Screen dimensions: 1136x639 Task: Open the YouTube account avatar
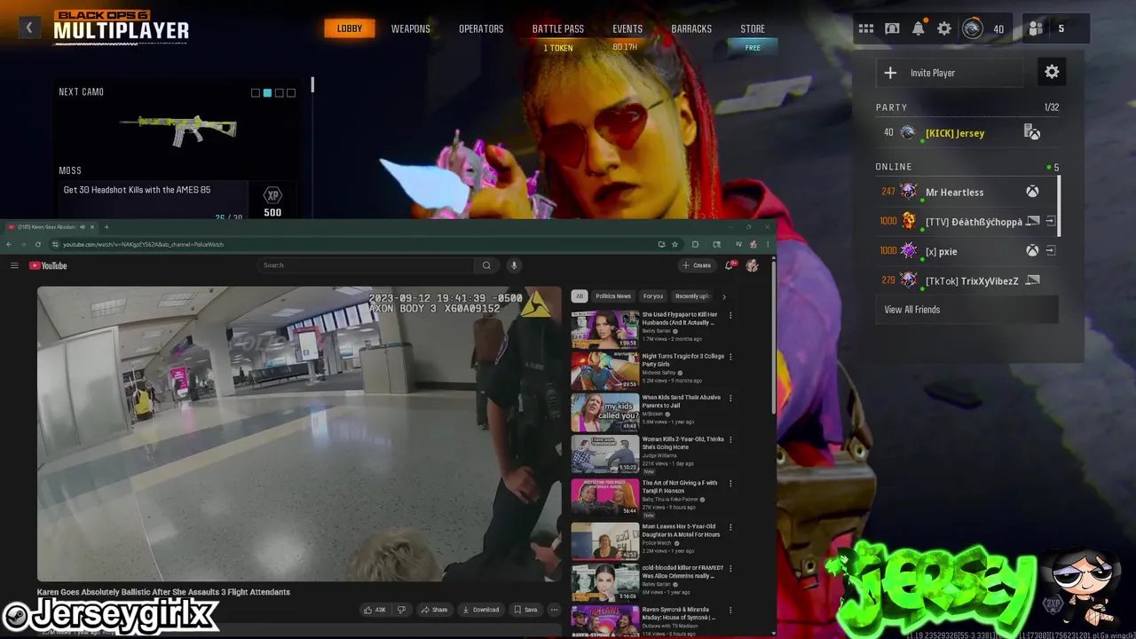coord(752,265)
